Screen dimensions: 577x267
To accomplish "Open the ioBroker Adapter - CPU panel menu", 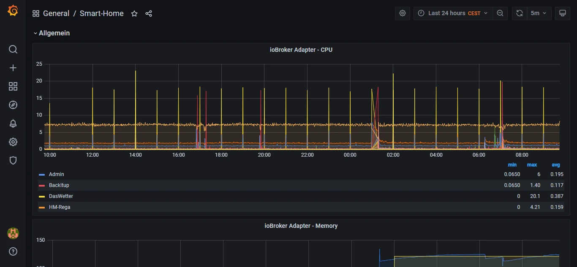I will (301, 50).
